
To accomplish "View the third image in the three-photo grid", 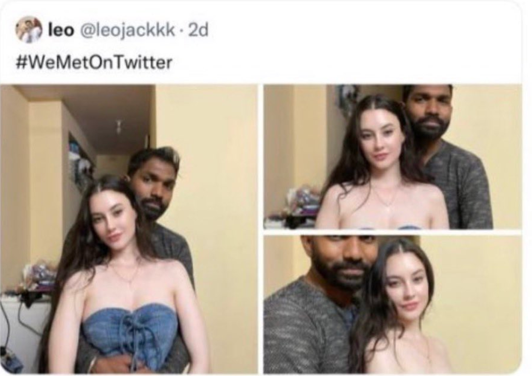I will pyautogui.click(x=392, y=304).
